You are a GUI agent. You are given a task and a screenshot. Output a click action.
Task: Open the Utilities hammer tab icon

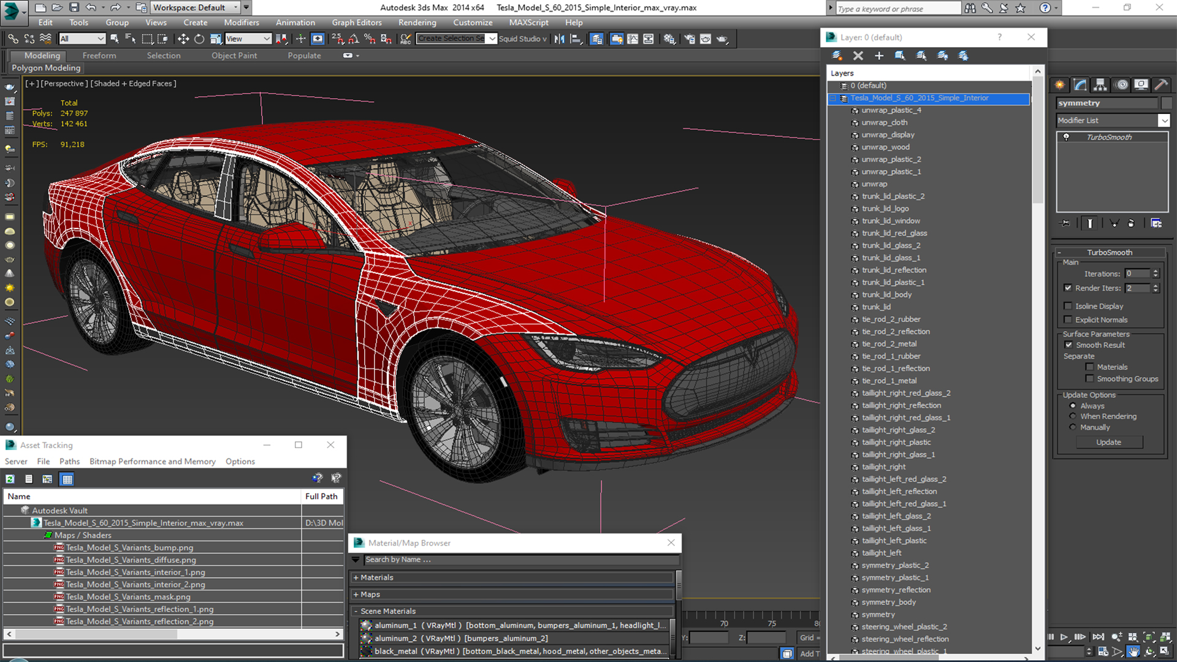click(1160, 85)
